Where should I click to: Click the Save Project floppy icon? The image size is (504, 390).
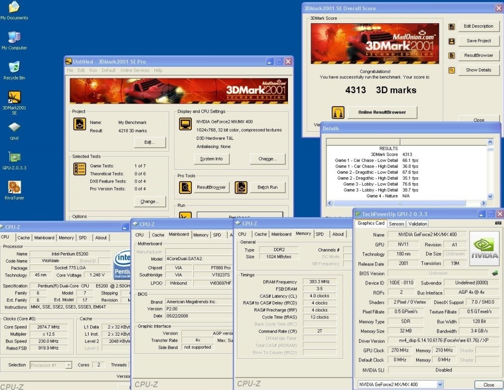coord(452,41)
